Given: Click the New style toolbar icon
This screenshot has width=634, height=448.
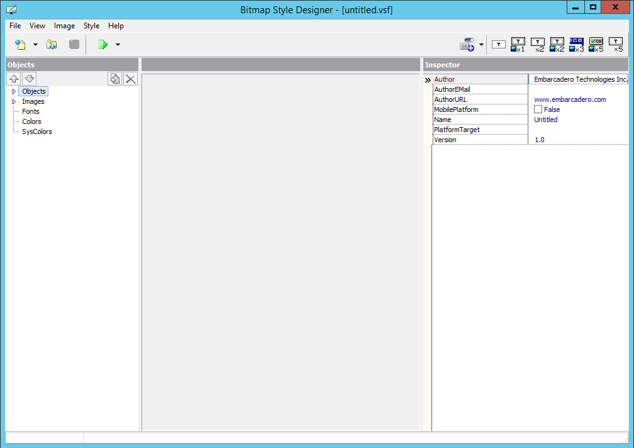Looking at the screenshot, I should (20, 45).
